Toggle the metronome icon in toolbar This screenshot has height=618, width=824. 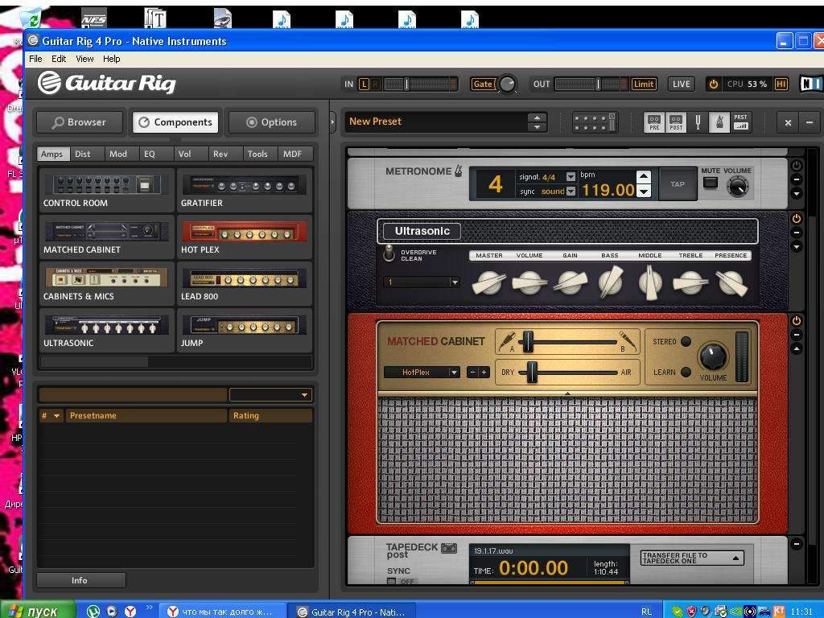pos(719,122)
